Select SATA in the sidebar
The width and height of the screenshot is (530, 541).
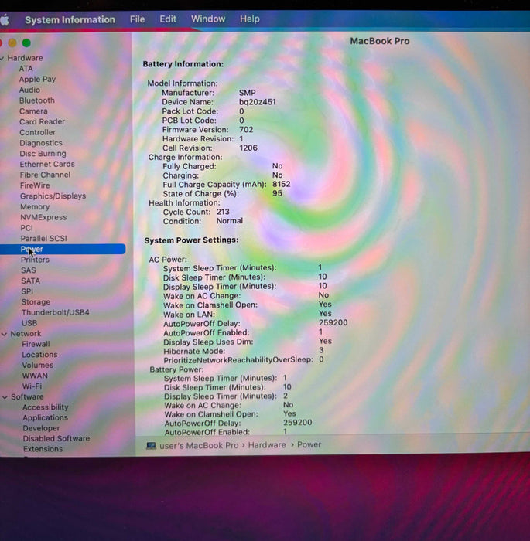pyautogui.click(x=30, y=281)
